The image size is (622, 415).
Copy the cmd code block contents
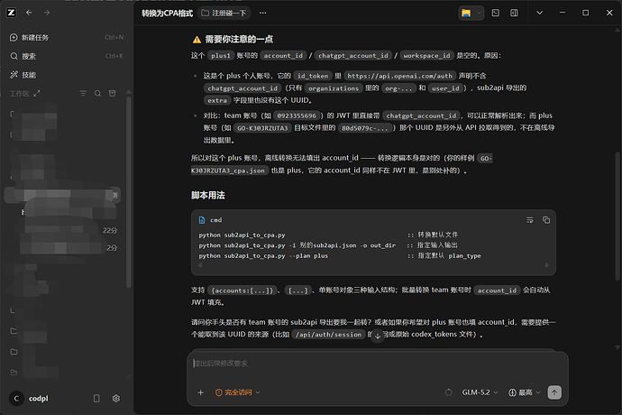[x=546, y=220]
